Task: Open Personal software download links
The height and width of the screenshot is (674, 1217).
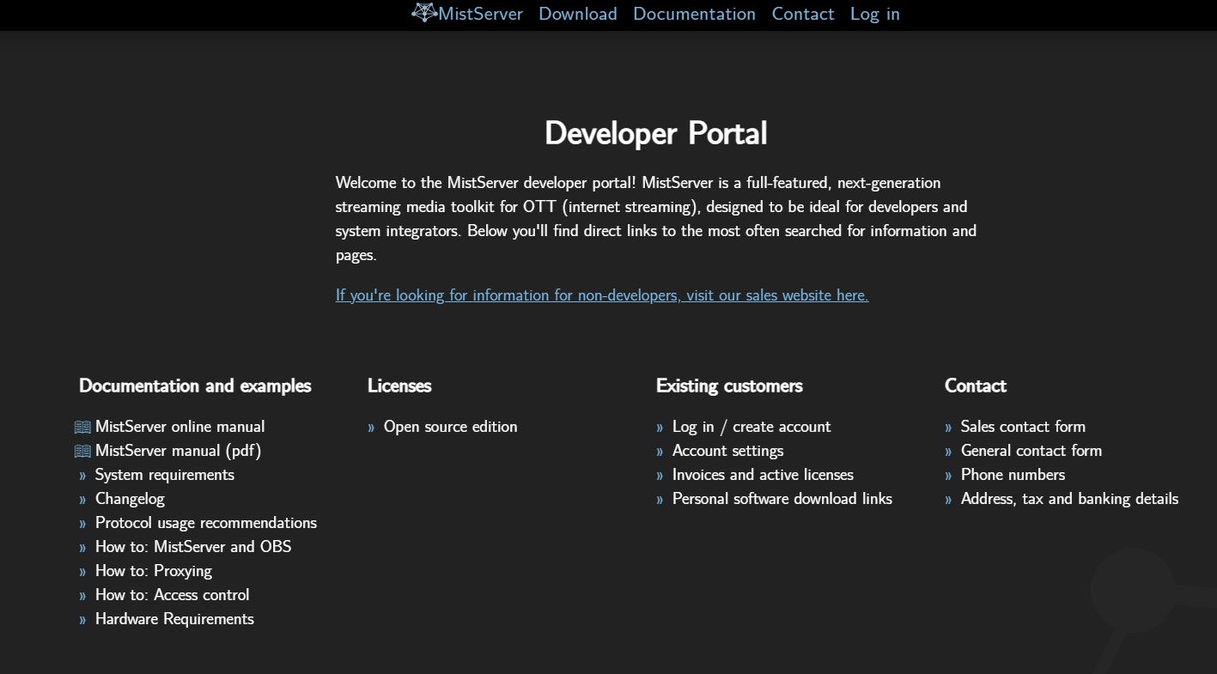Action: tap(782, 499)
